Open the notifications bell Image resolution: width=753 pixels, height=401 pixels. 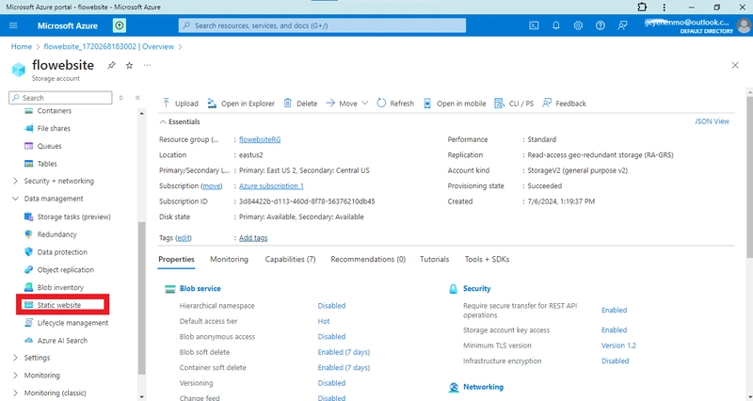(555, 25)
